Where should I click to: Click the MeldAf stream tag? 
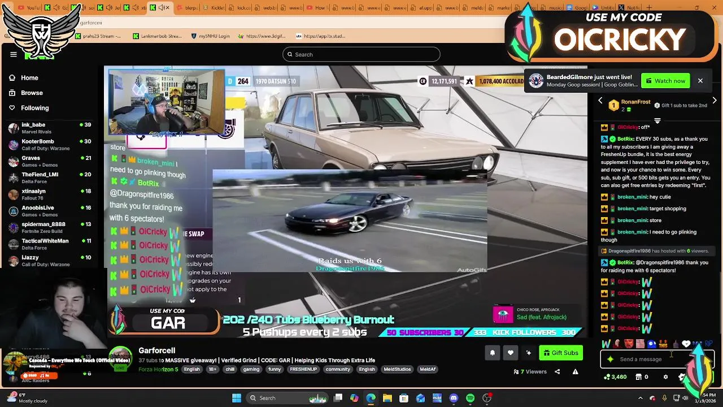pyautogui.click(x=428, y=369)
